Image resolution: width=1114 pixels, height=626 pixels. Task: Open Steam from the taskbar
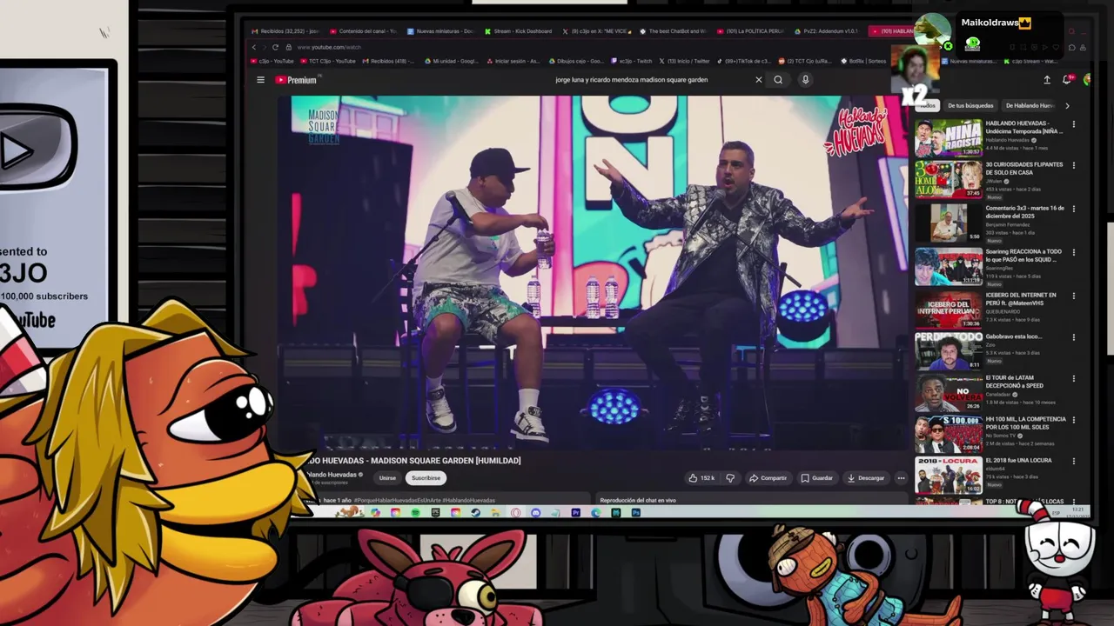click(x=475, y=513)
